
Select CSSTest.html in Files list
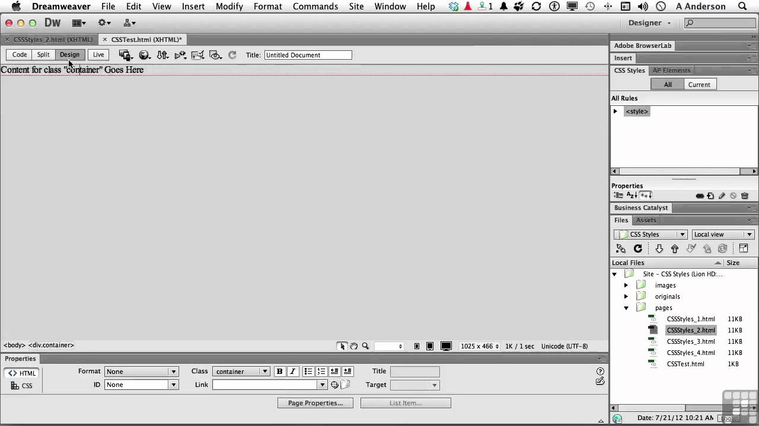click(x=685, y=364)
